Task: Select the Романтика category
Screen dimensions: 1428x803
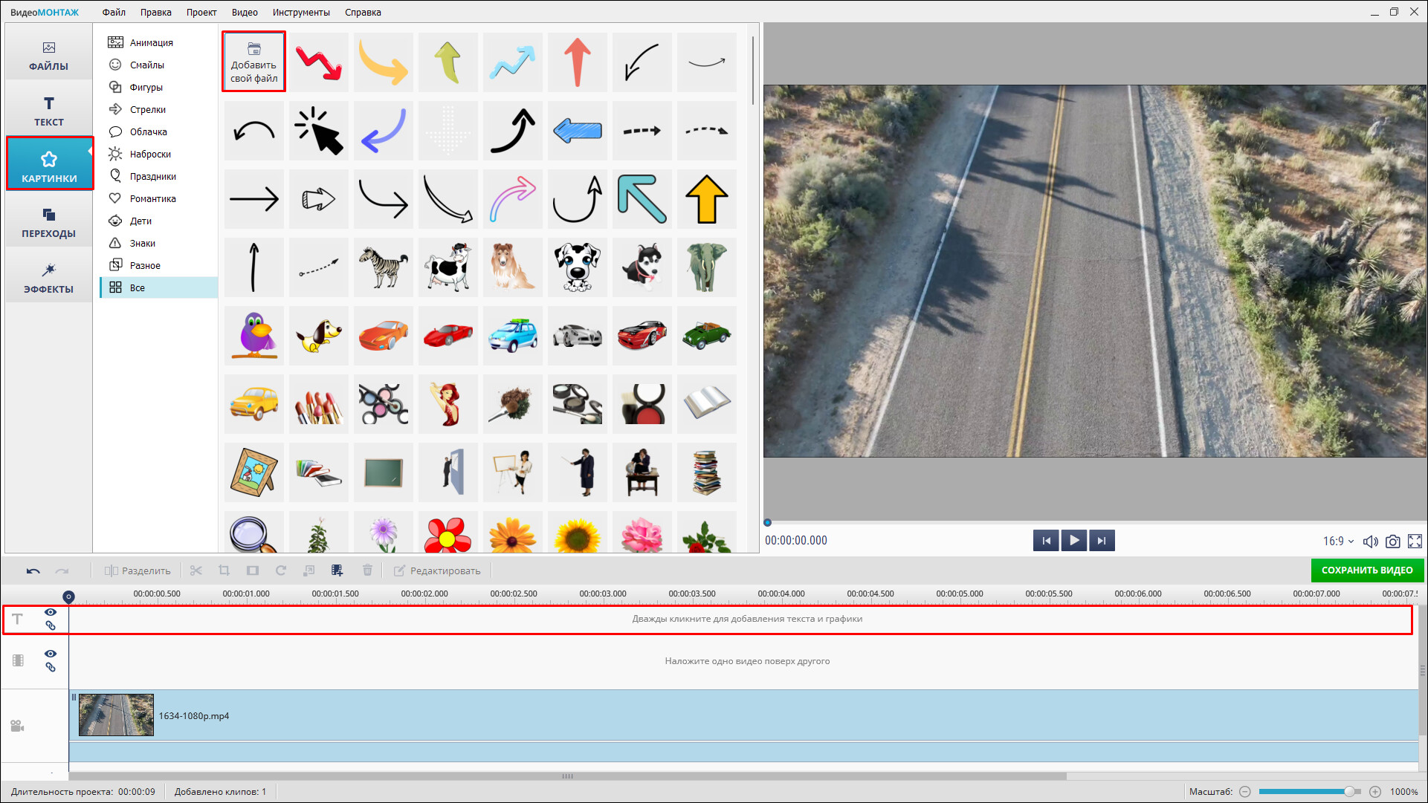Action: (158, 198)
